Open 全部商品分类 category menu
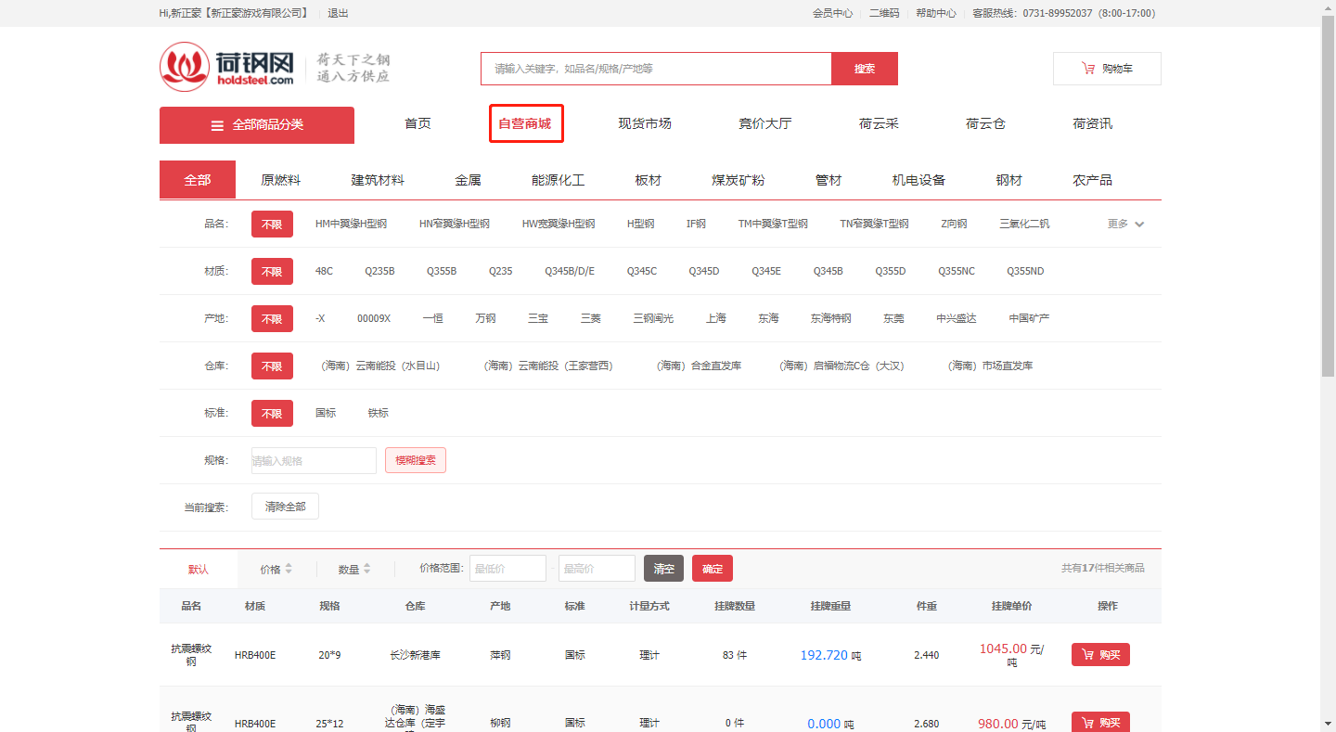Image resolution: width=1336 pixels, height=732 pixels. click(257, 125)
